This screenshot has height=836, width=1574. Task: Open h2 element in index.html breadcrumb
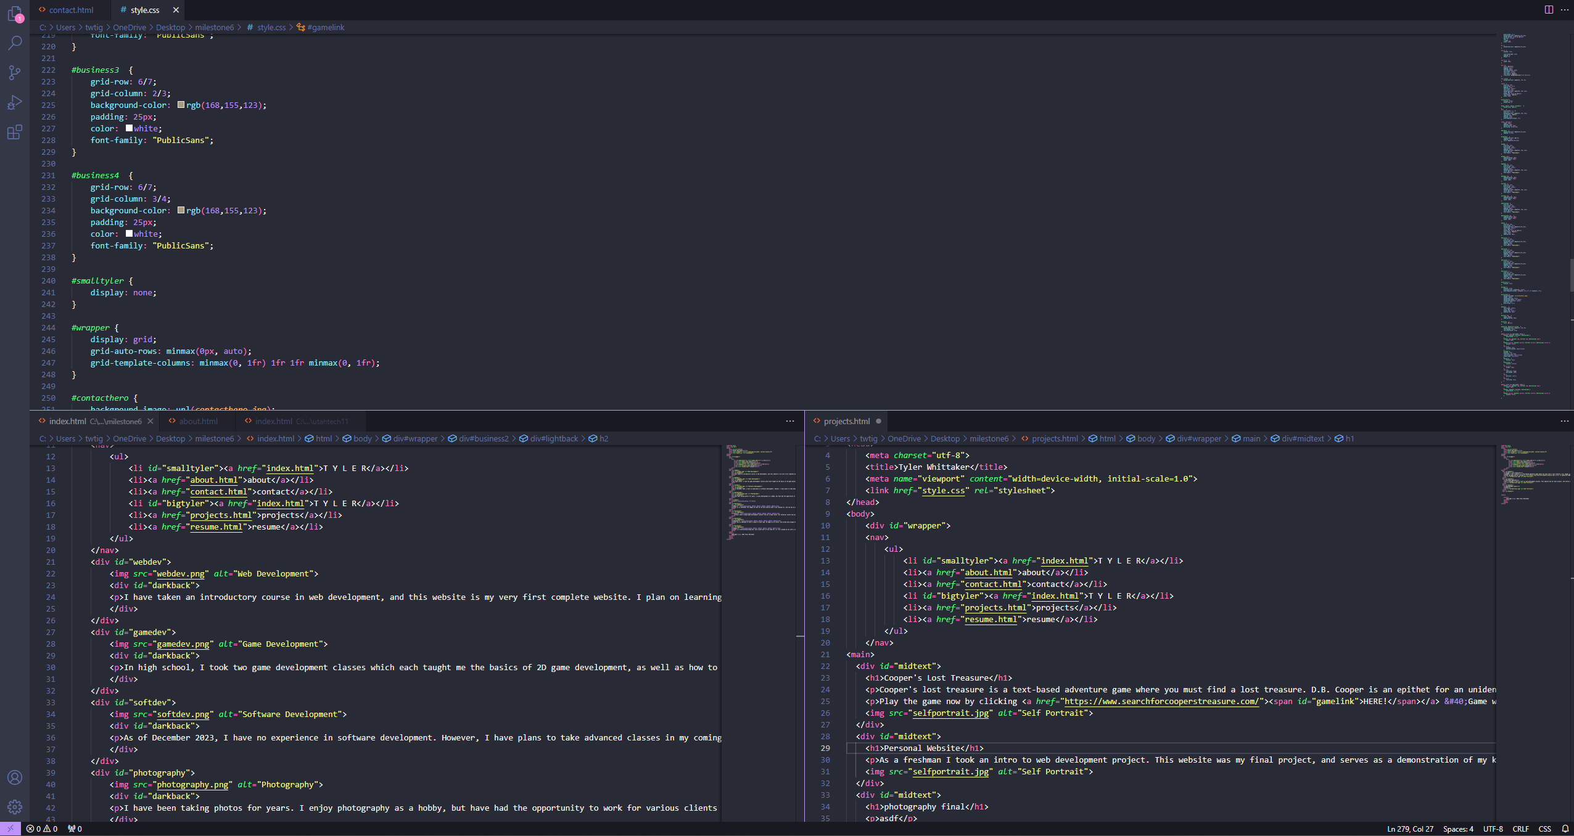tap(598, 438)
